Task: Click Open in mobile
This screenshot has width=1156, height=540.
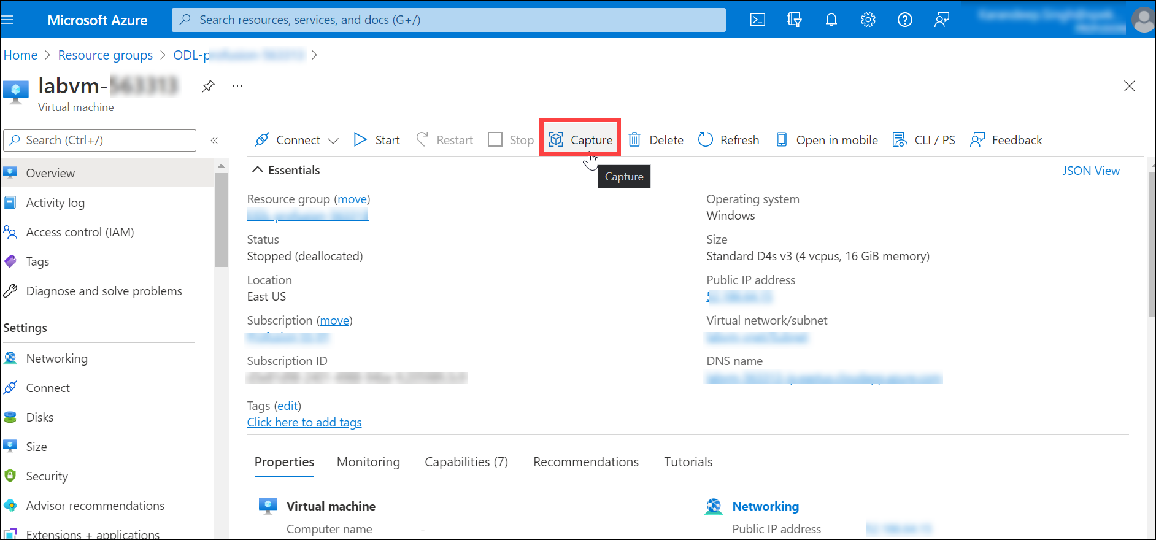Action: point(827,140)
